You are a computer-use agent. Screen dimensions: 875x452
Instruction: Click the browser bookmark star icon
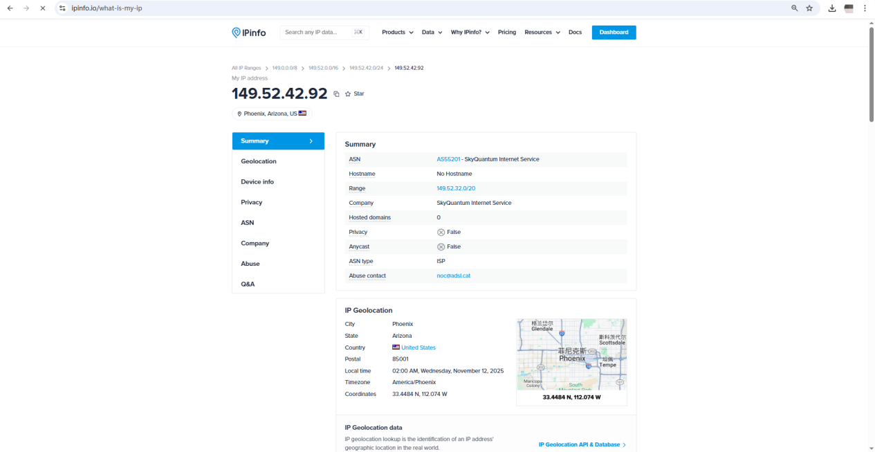[x=809, y=8]
